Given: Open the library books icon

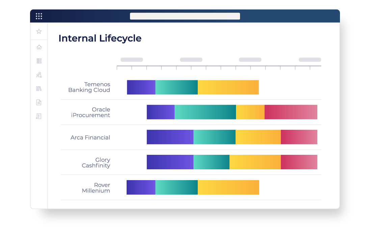Looking at the screenshot, I should [x=39, y=89].
